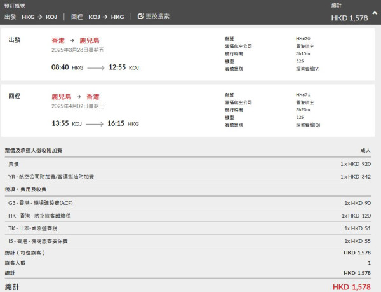
Task: Click the 稅項、費用及收費 section heading
Action: coord(25,190)
